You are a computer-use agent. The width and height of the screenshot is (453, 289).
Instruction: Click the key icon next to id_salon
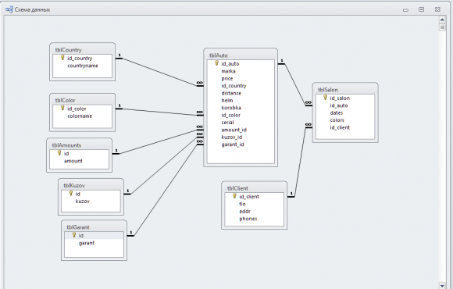(326, 98)
